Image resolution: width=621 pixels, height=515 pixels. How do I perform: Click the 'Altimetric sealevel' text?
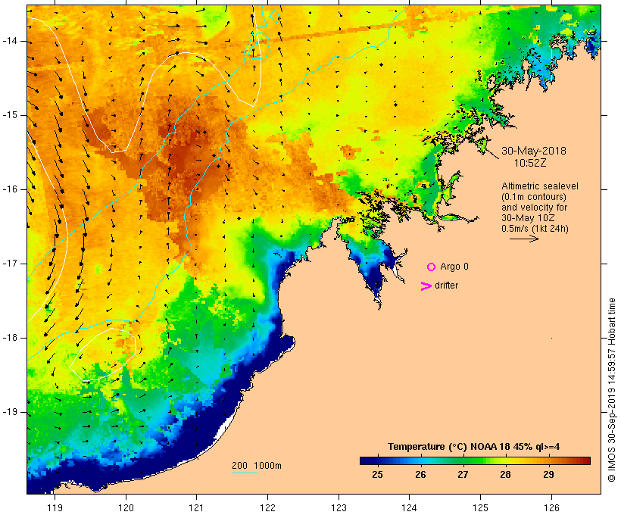(540, 186)
